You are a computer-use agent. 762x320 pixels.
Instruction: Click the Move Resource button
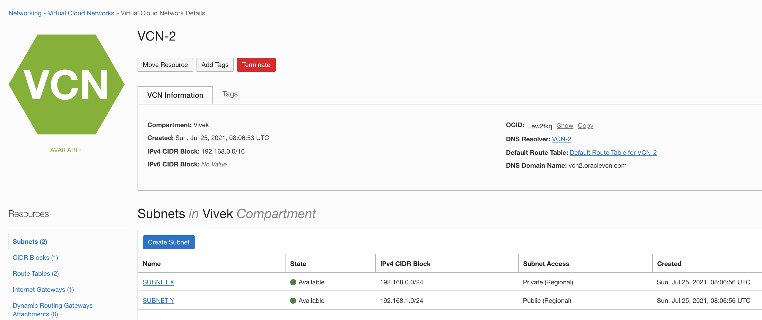(165, 64)
